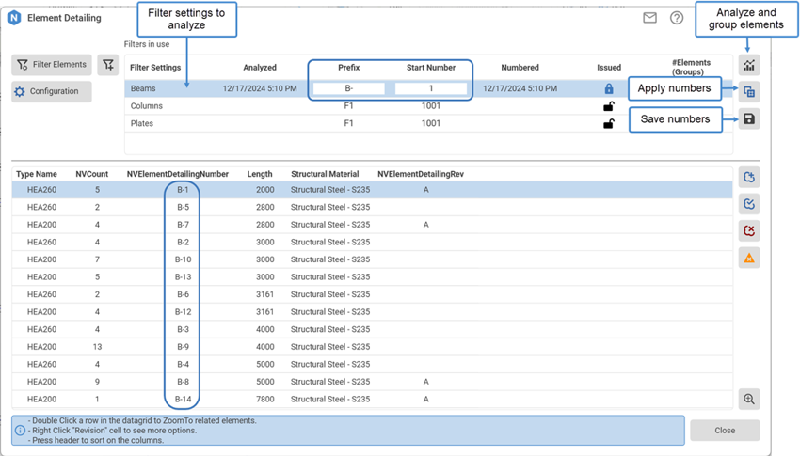The width and height of the screenshot is (800, 456).
Task: Click the Analyzed column header
Action: coord(260,68)
